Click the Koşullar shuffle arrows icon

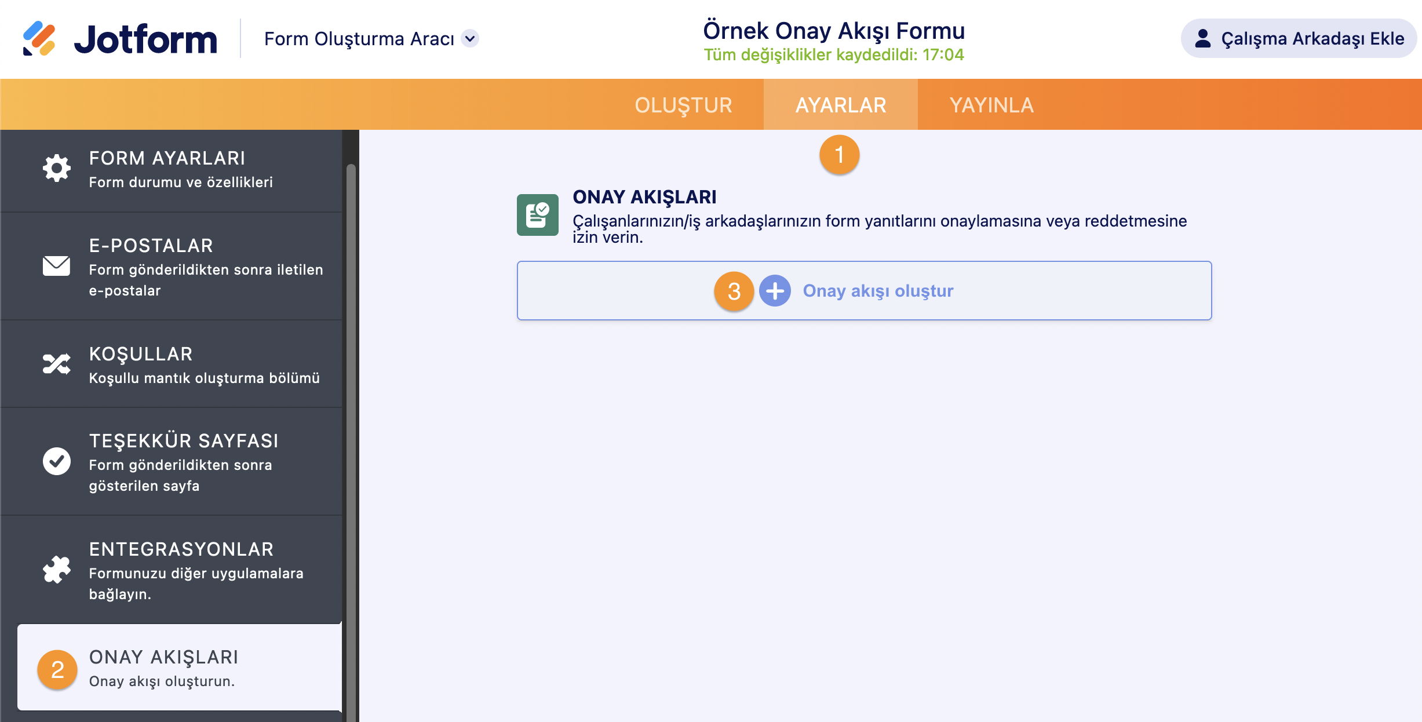coord(56,364)
